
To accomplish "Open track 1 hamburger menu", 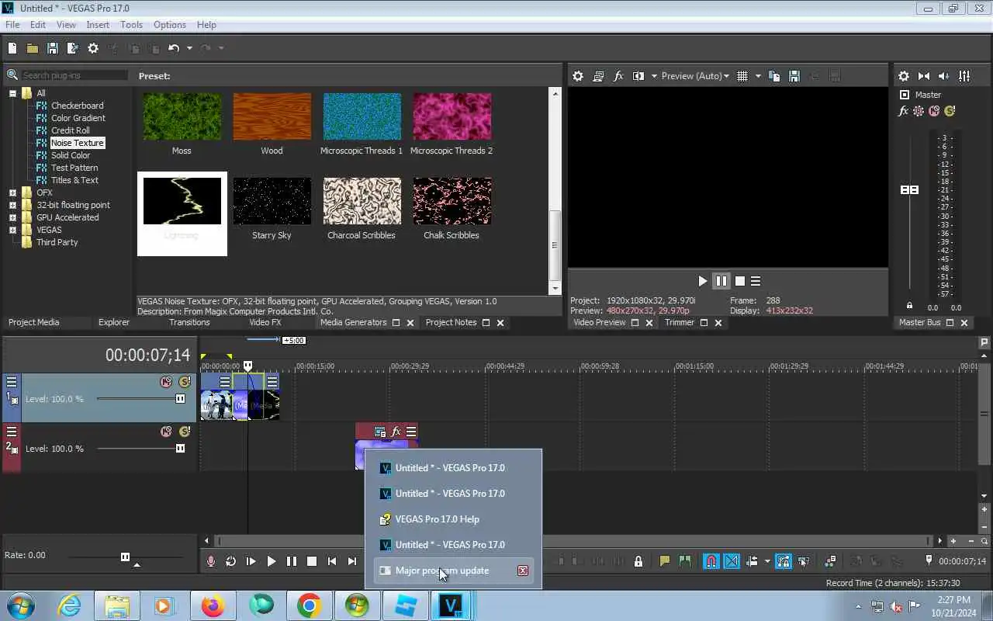I will [12, 381].
